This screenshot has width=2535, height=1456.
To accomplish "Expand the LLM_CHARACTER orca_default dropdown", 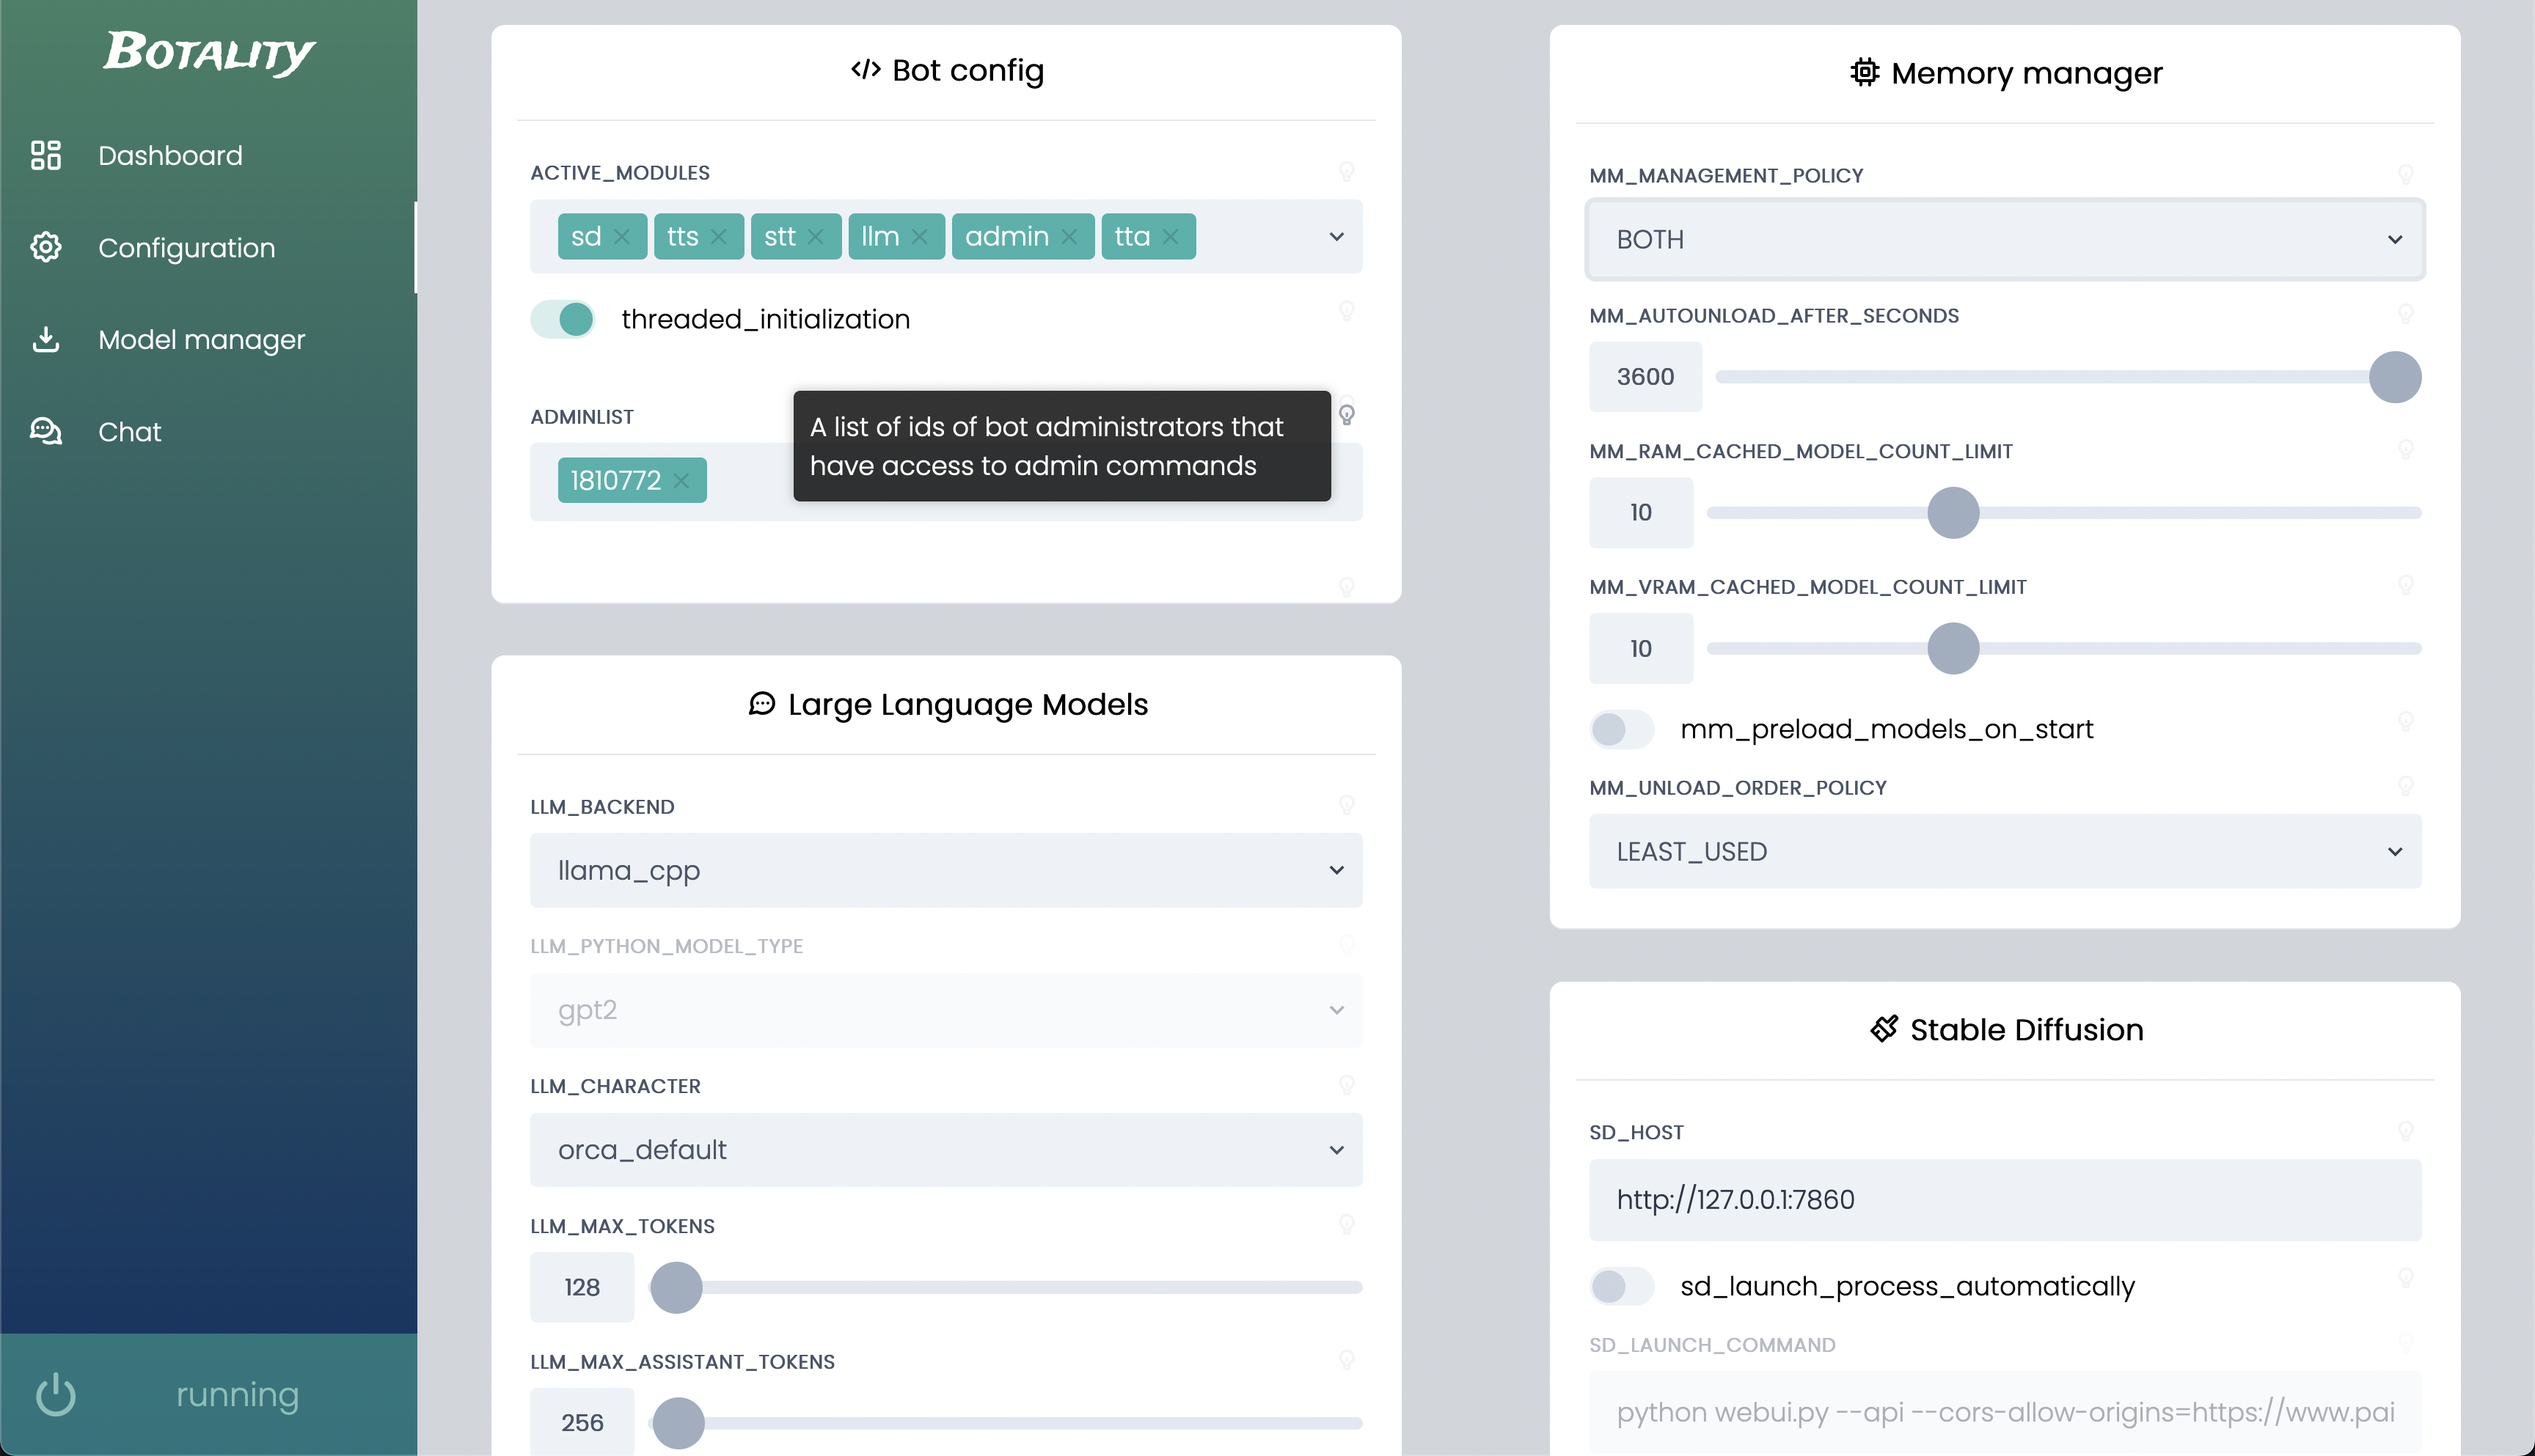I will point(945,1150).
